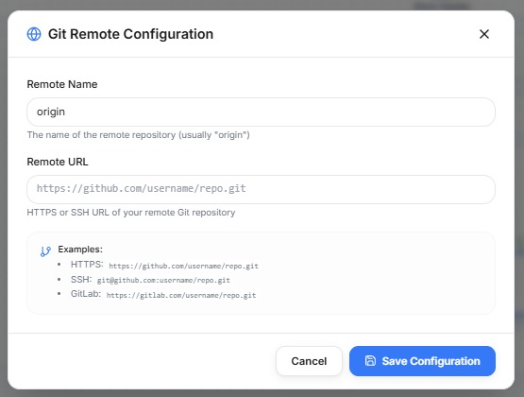Select the HTTPS github example URL text
Viewport: 524px width, 397px height.
(x=183, y=266)
